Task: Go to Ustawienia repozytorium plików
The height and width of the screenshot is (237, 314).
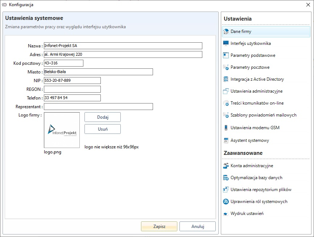Action: [261, 190]
